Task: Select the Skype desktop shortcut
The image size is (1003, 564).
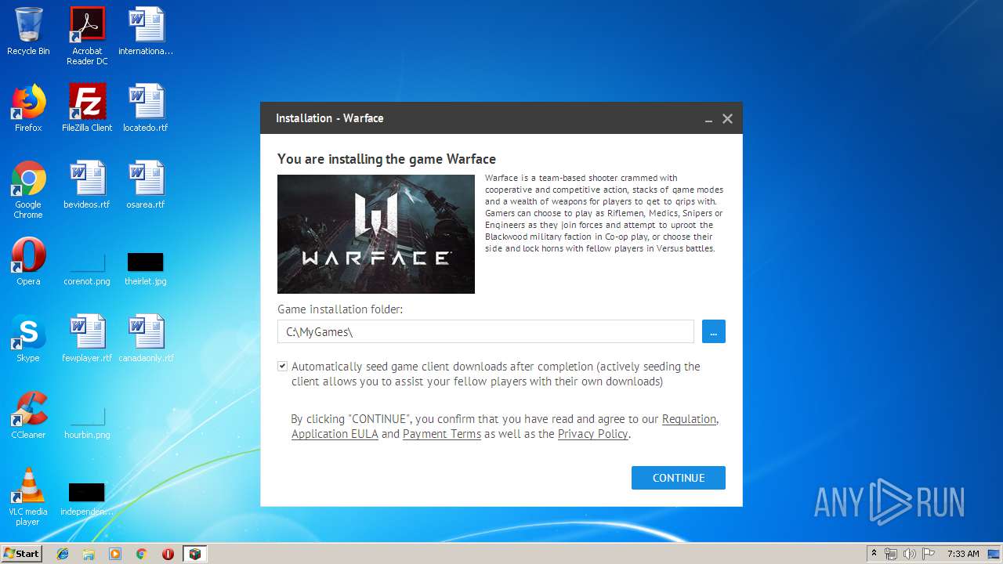Action: tap(28, 339)
